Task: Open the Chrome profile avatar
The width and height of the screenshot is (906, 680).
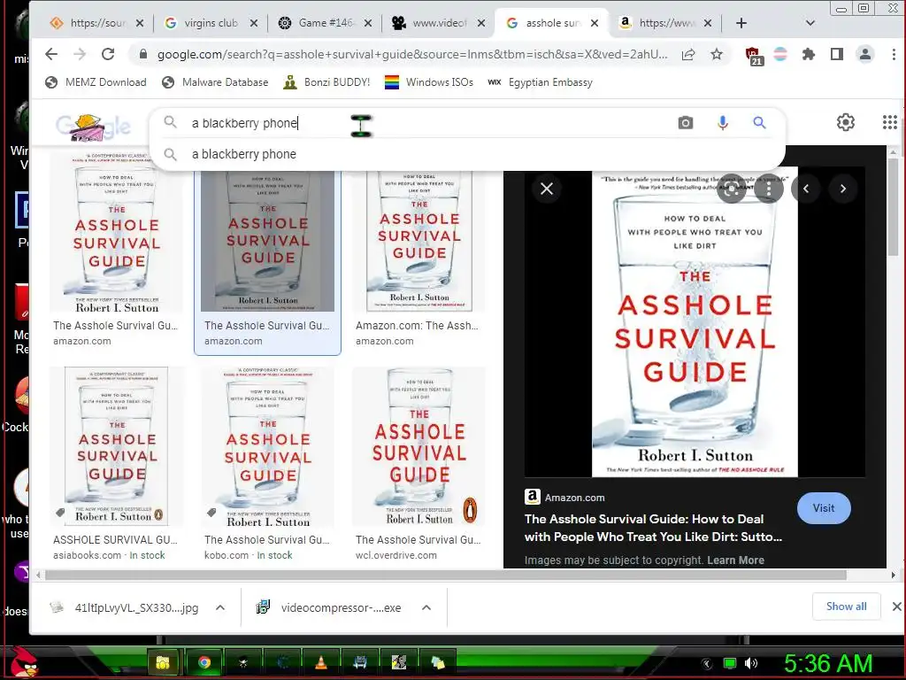Action: pos(865,54)
